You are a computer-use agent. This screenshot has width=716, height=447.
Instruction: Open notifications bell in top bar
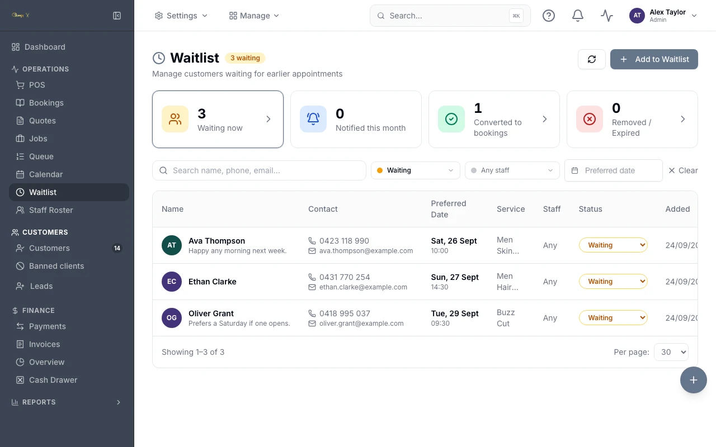[578, 16]
